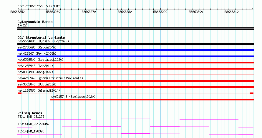Select the red esv3582848 variant bar
The height and width of the screenshot is (138, 262).
pyautogui.click(x=135, y=87)
